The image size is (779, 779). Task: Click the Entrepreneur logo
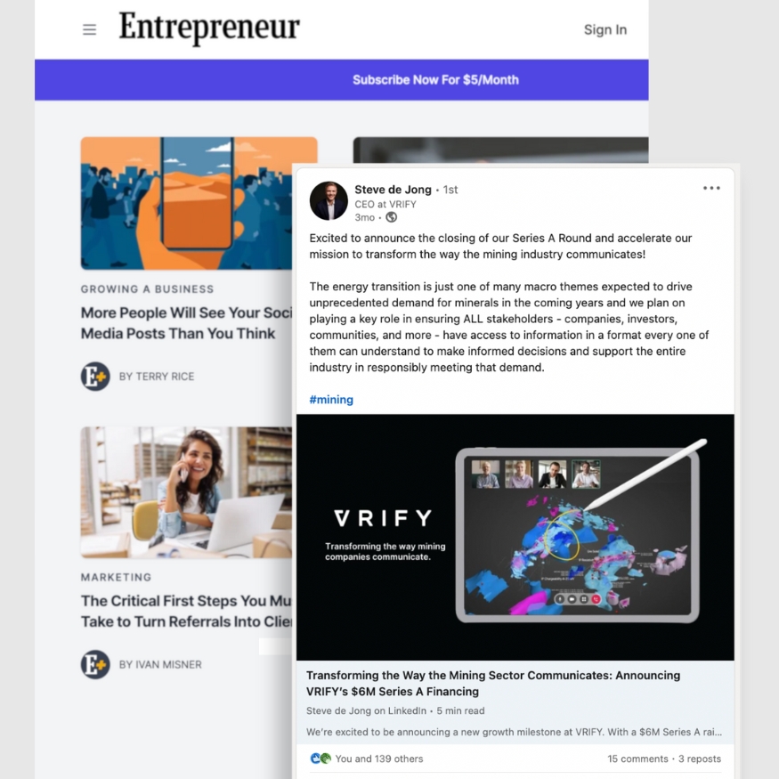pyautogui.click(x=209, y=28)
